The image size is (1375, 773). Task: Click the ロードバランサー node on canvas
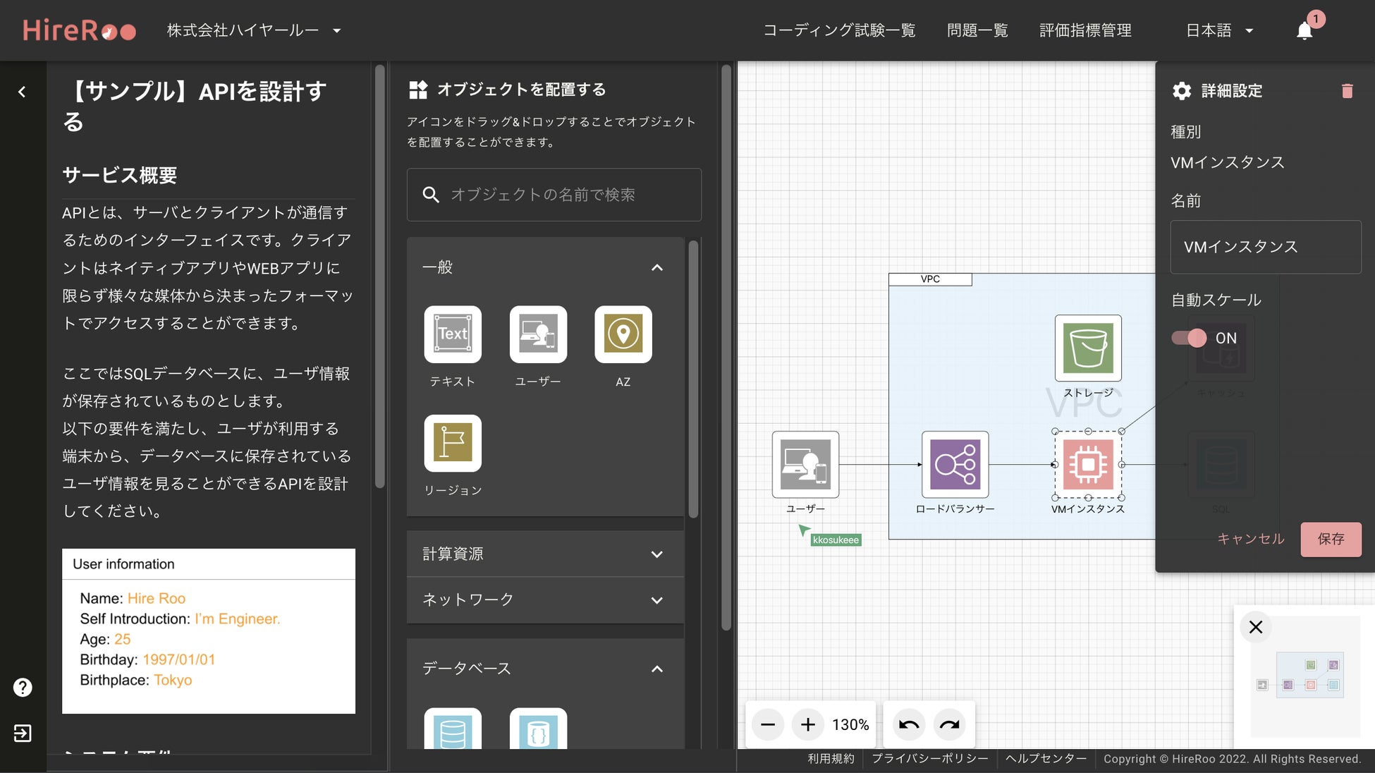(x=955, y=465)
